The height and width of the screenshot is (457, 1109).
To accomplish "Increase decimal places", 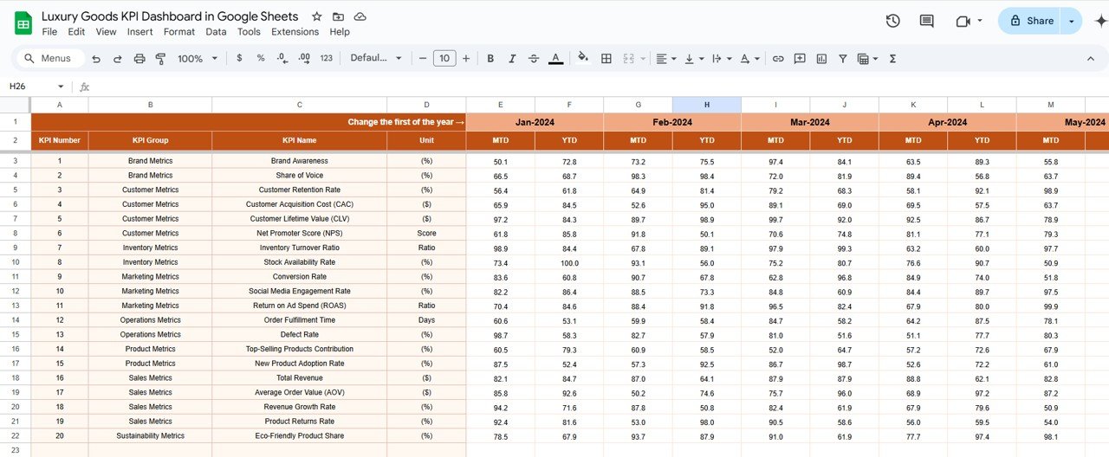I will pyautogui.click(x=304, y=58).
